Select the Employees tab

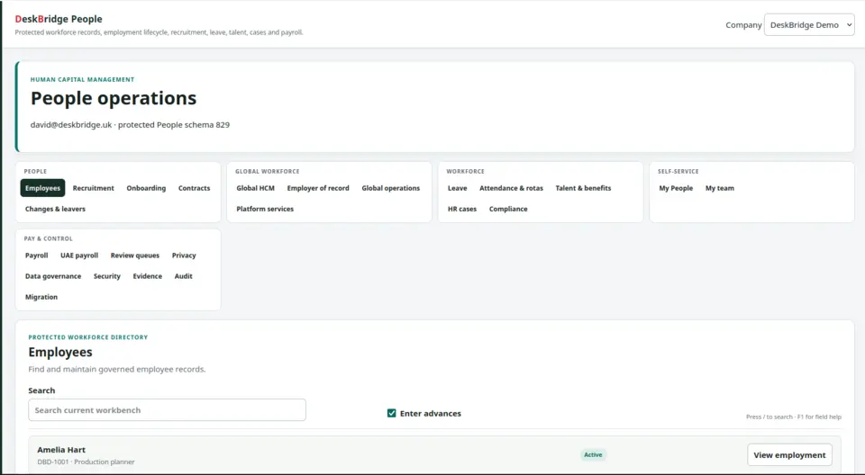(x=42, y=188)
